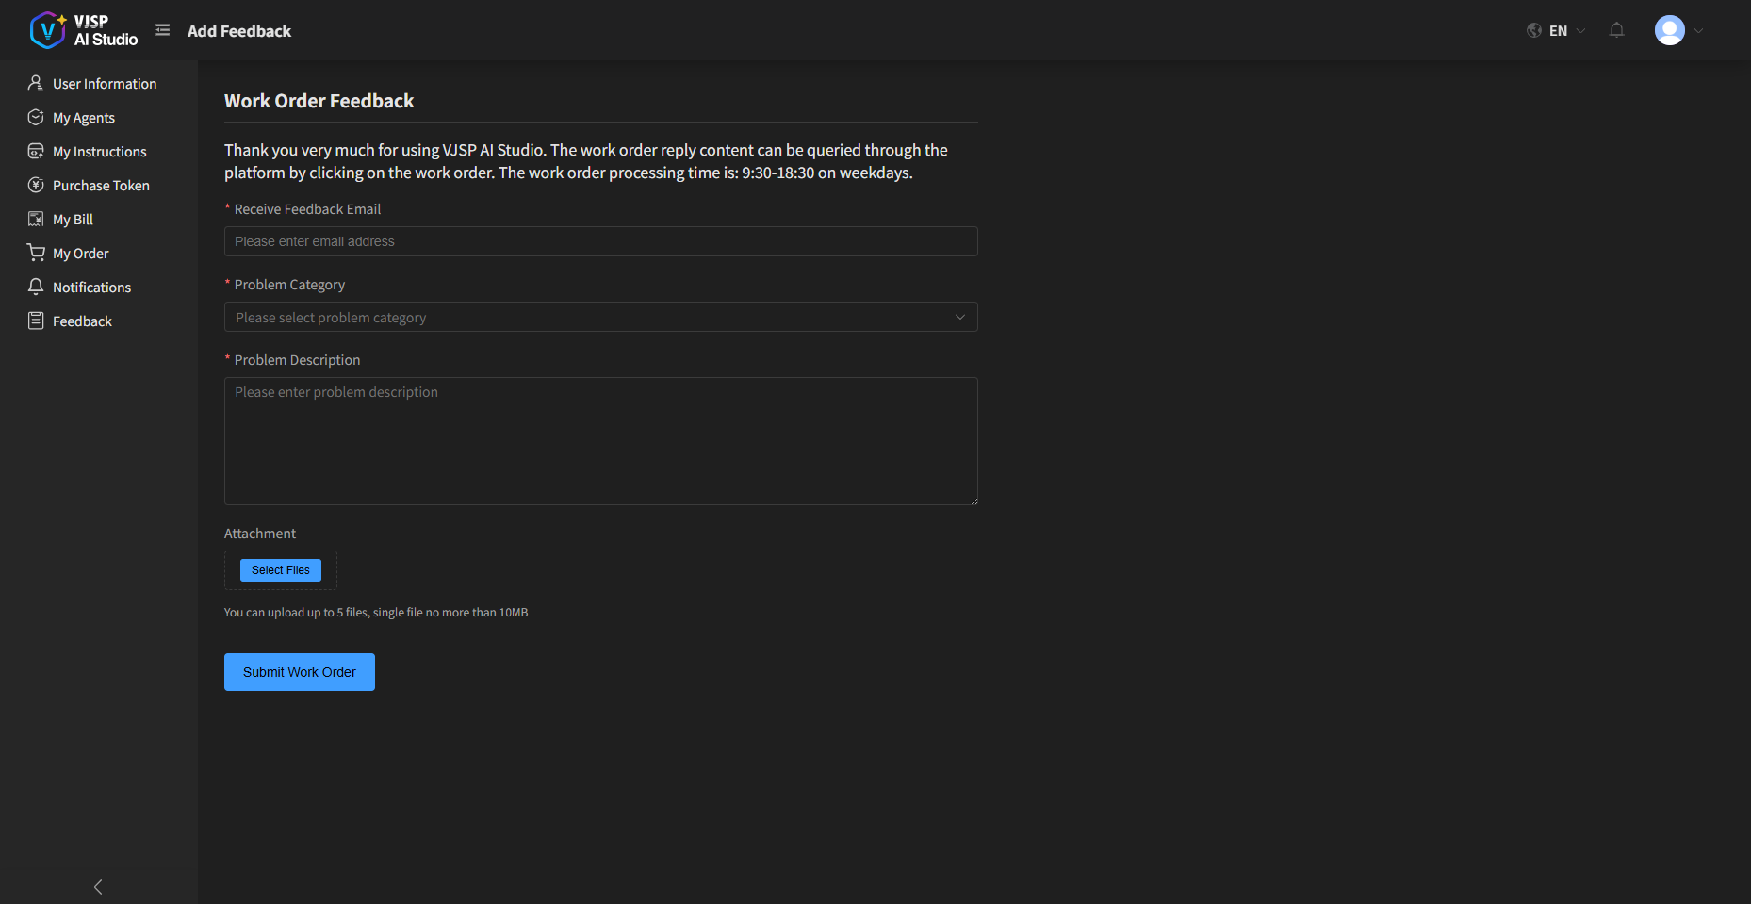Screen dimensions: 1751x904
Task: Click the globe language icon
Action: (x=1534, y=30)
